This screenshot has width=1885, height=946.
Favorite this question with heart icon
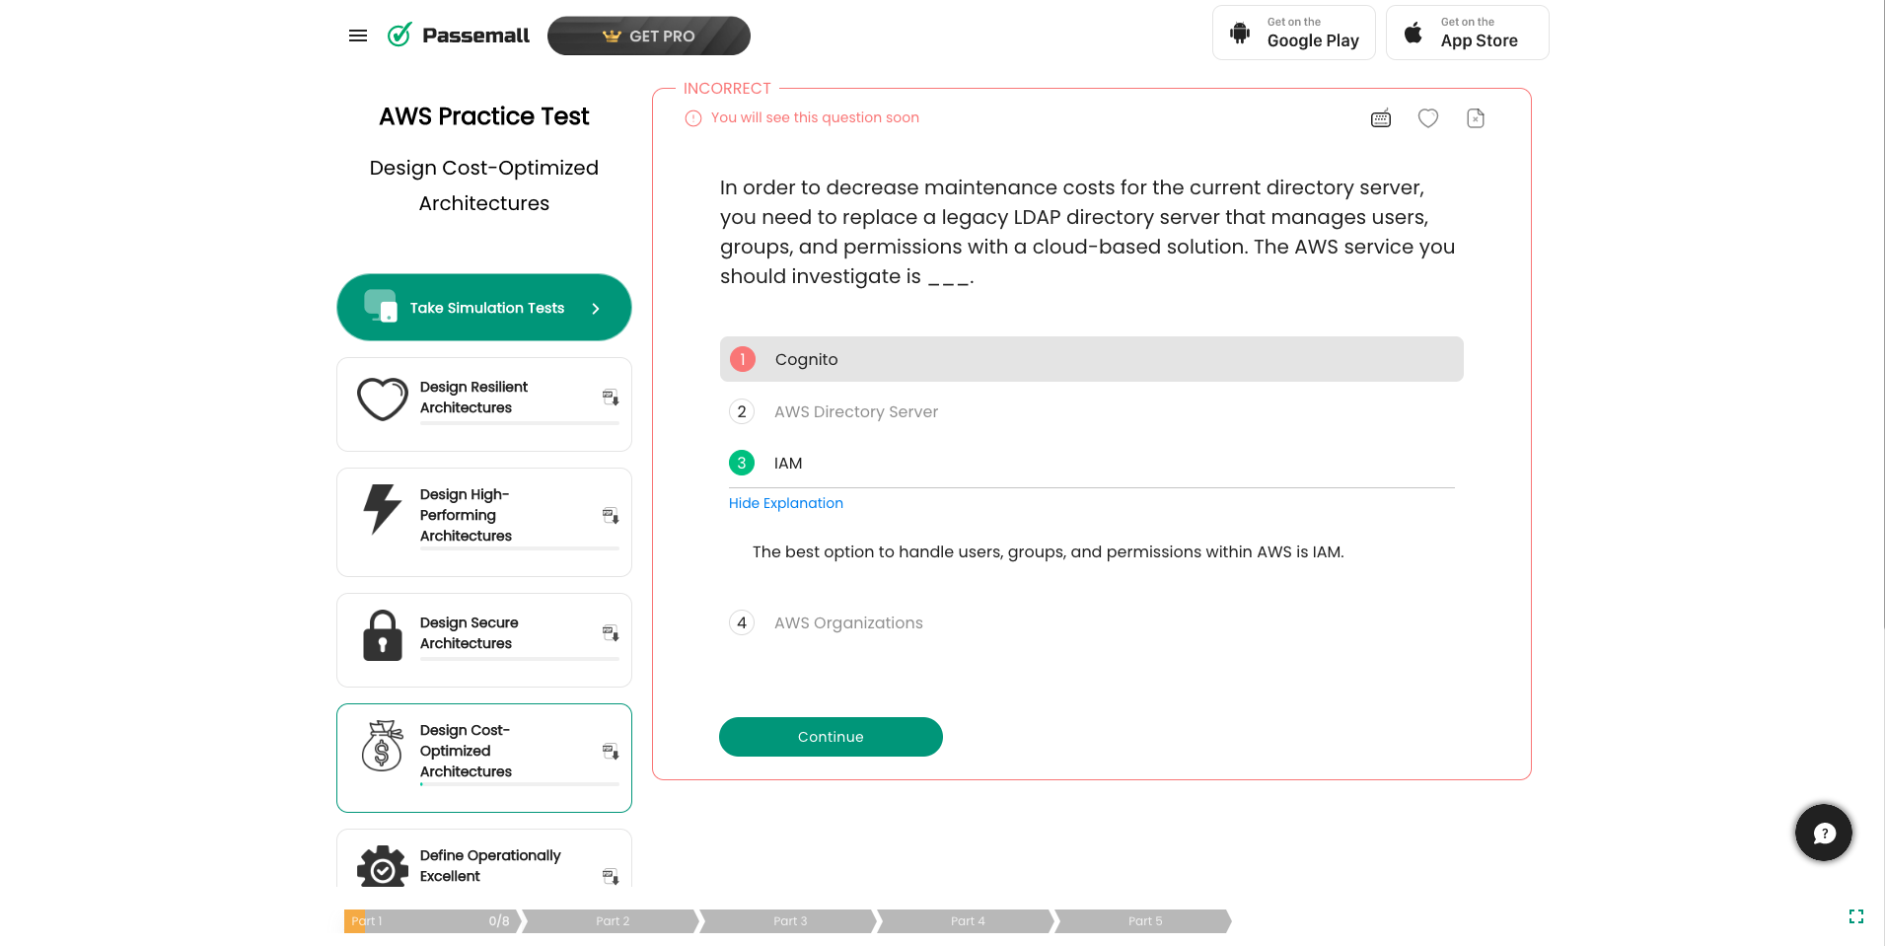(1428, 118)
